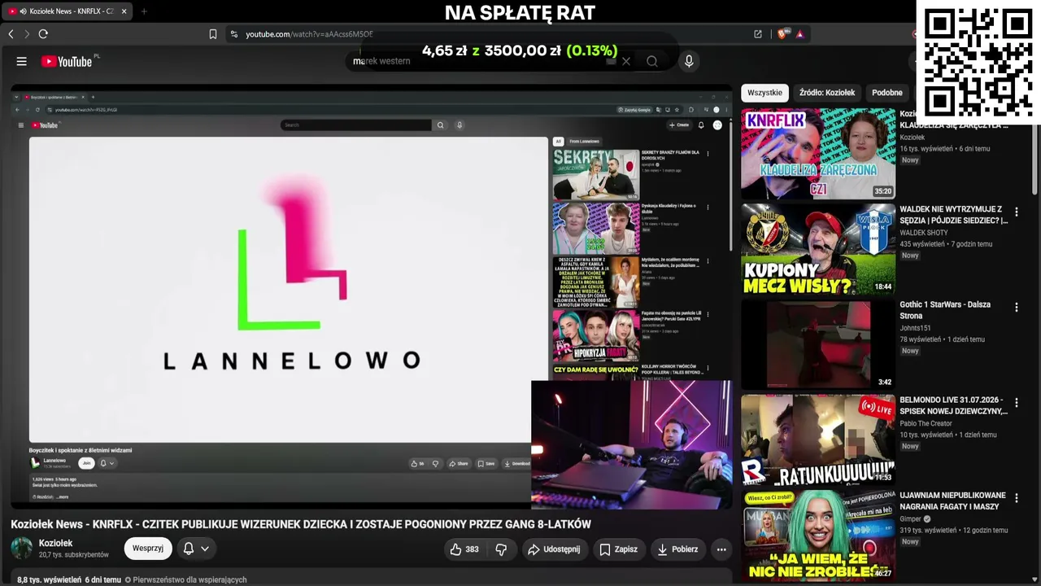1041x586 pixels.
Task: Open options menu for WALDEK NIE WYTRZYMUJE video
Action: click(1016, 212)
